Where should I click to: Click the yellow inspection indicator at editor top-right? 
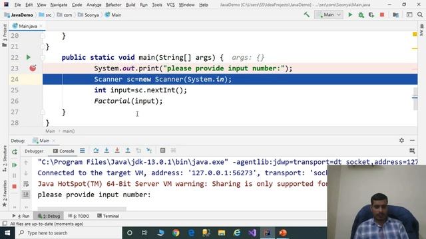coord(415,34)
